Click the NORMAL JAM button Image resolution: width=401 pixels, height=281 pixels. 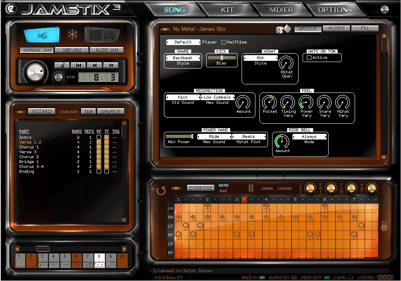[37, 50]
